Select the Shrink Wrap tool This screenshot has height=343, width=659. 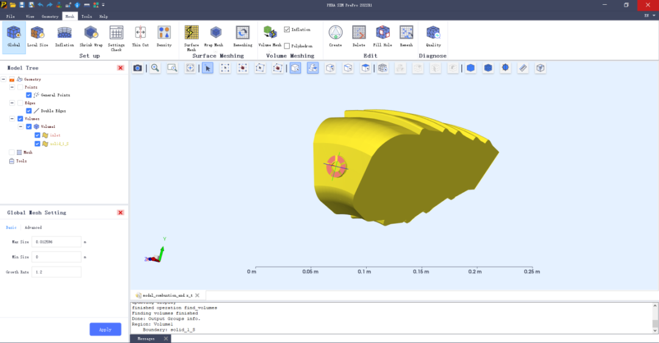click(x=91, y=37)
